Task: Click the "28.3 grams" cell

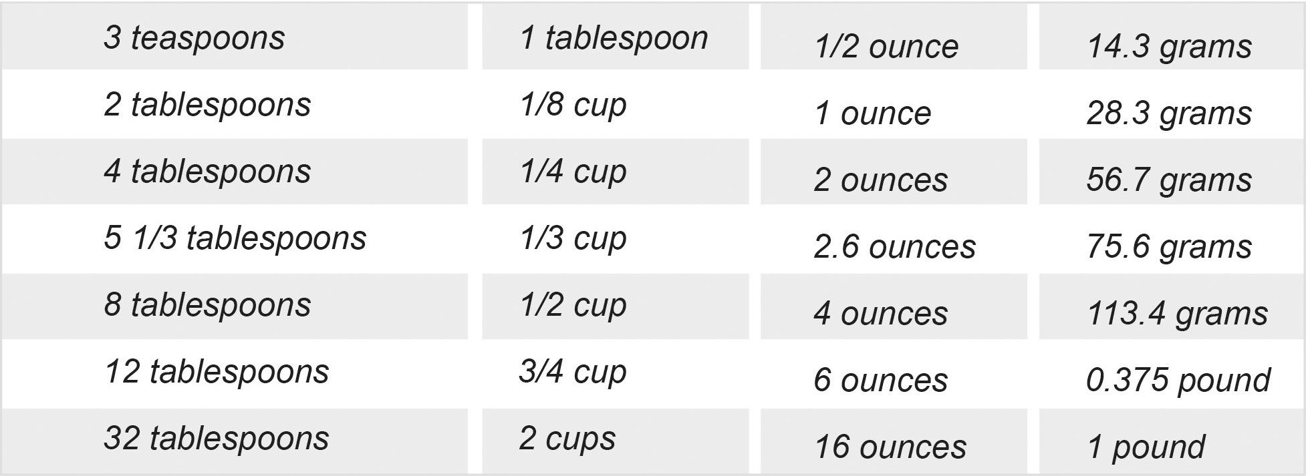Action: tap(1168, 113)
